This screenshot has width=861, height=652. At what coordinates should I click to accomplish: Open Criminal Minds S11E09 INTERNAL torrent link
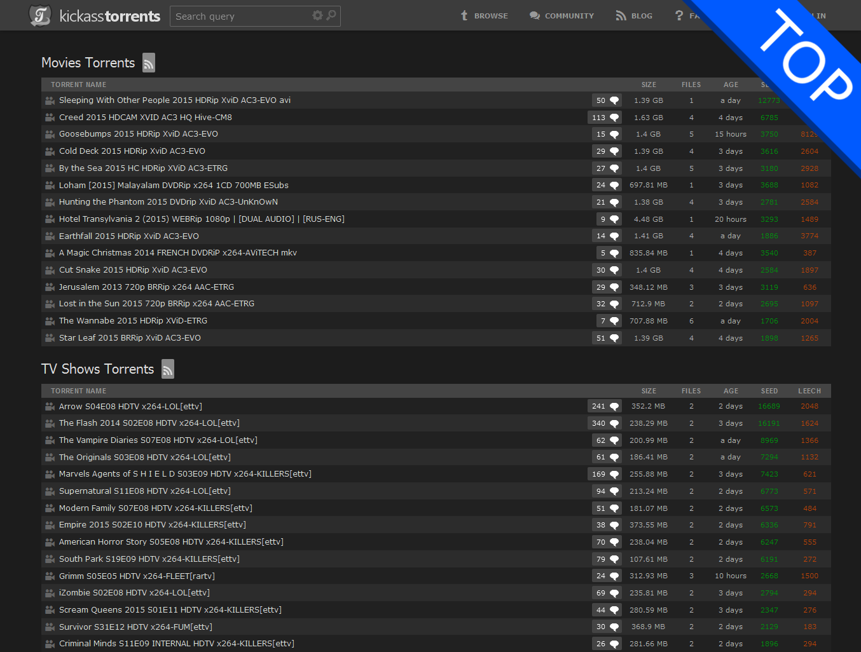pos(177,644)
